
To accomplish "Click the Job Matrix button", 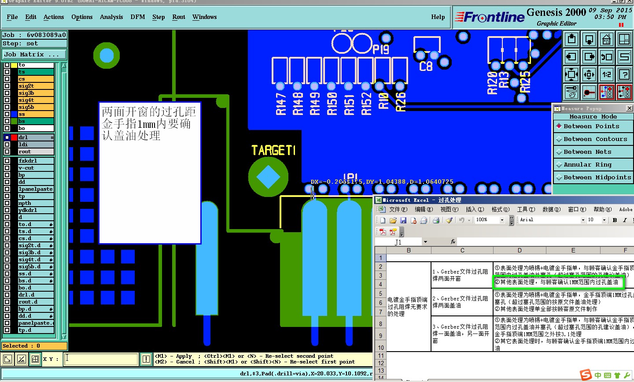I will coord(34,55).
